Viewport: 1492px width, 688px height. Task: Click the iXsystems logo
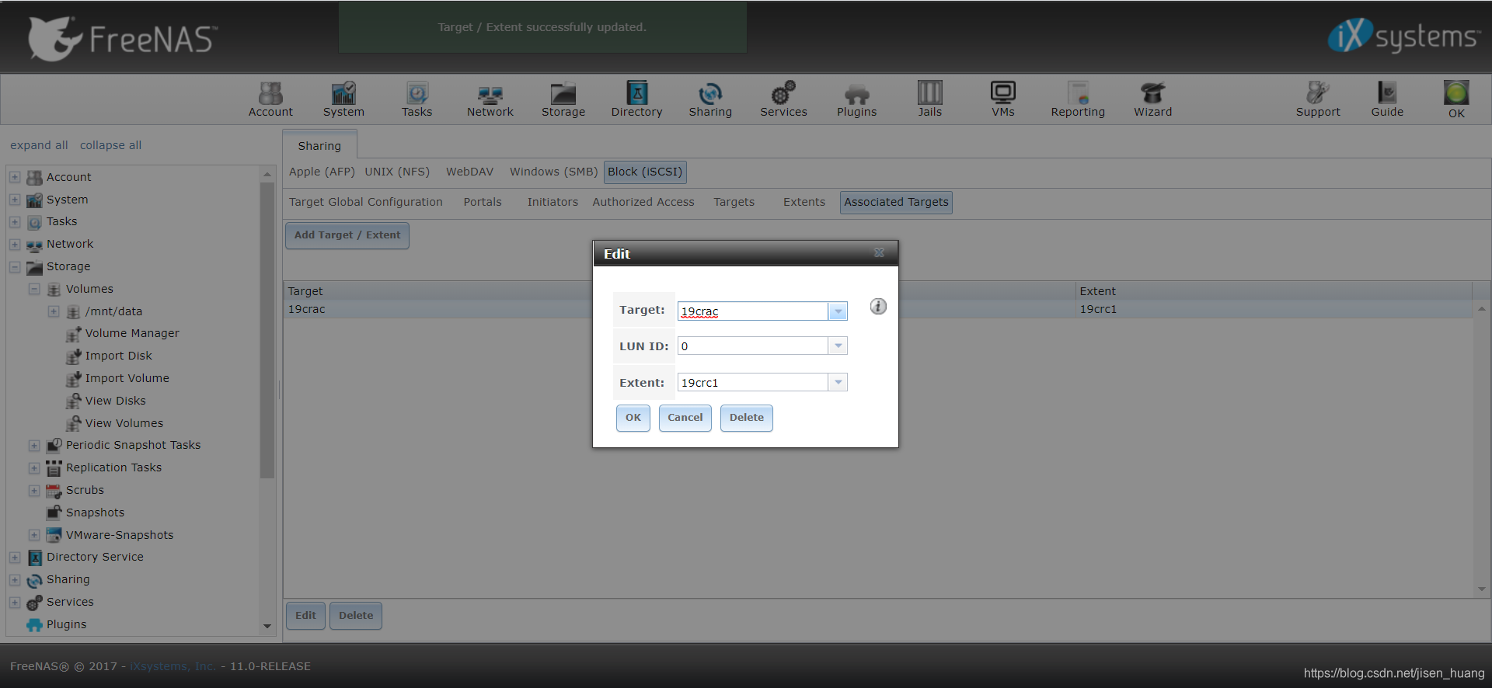[x=1403, y=36]
